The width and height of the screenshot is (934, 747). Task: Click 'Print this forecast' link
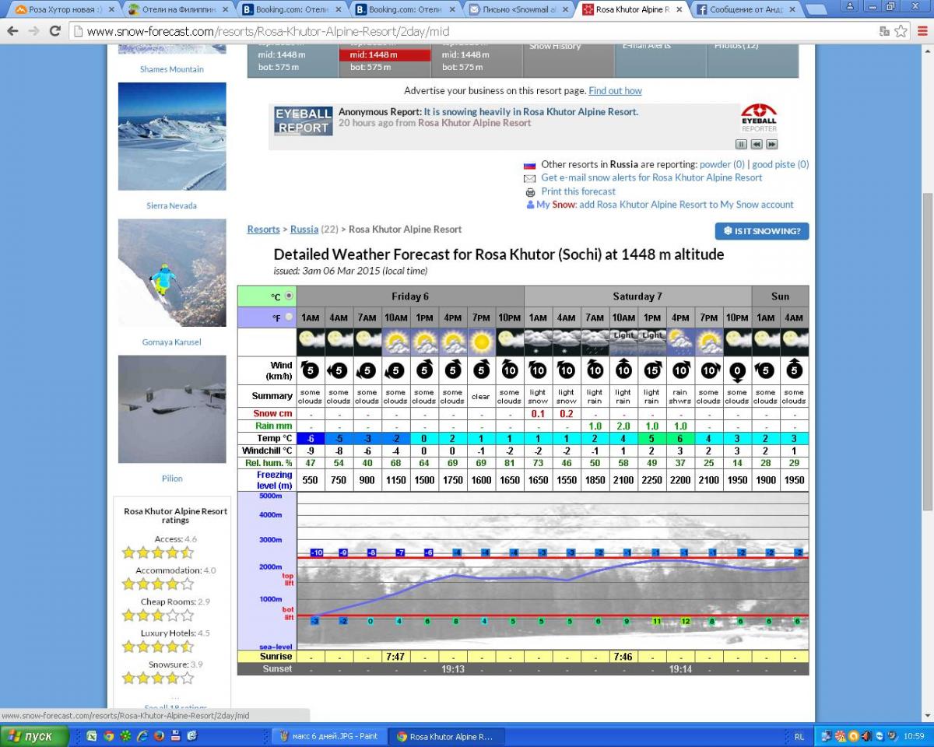click(x=578, y=191)
